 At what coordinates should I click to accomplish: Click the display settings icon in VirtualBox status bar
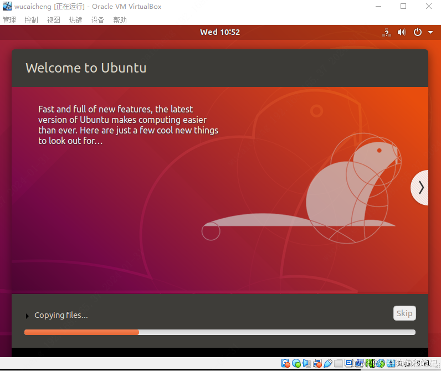pyautogui.click(x=349, y=363)
